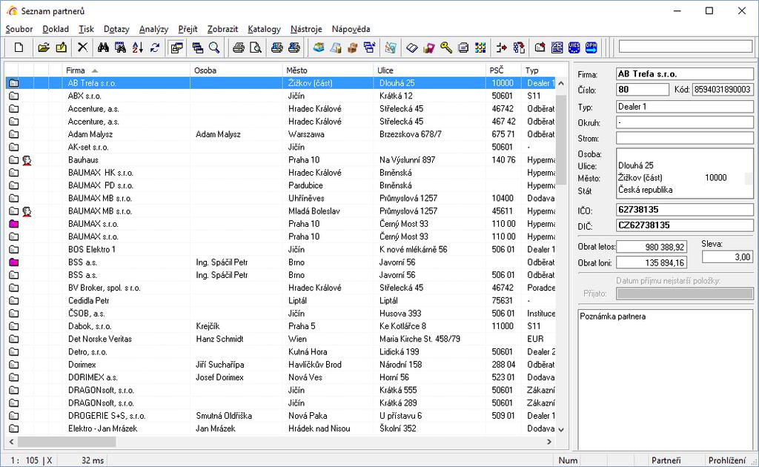Click the pink folder icon of BAUMAX Praha 10 row
The width and height of the screenshot is (759, 467).
pos(13,224)
